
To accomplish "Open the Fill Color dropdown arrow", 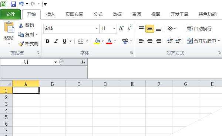I will coord(102,41).
